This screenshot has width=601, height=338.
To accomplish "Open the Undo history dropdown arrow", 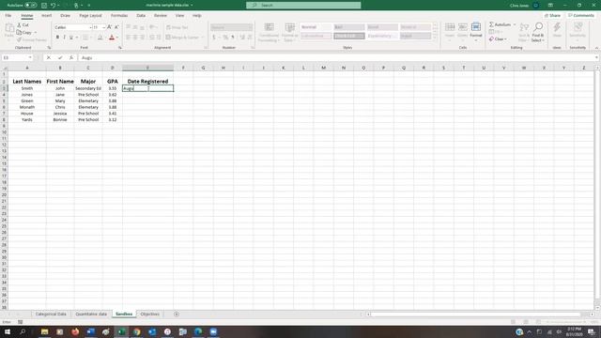I will point(58,6).
